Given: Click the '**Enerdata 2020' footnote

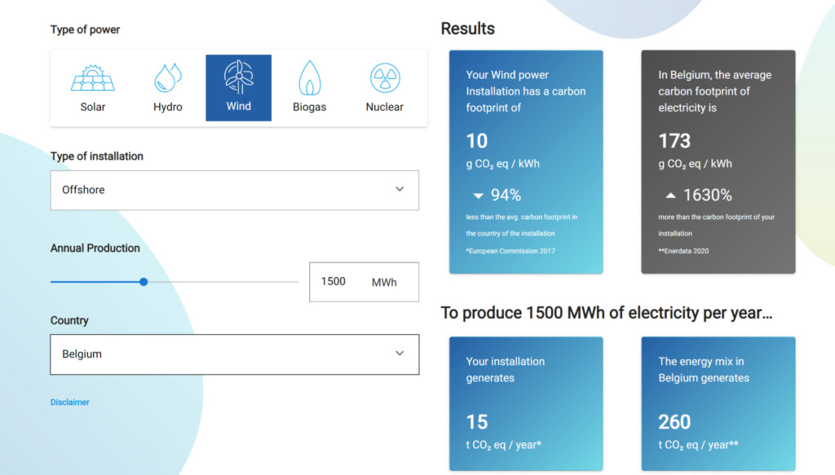Looking at the screenshot, I should coord(683,251).
